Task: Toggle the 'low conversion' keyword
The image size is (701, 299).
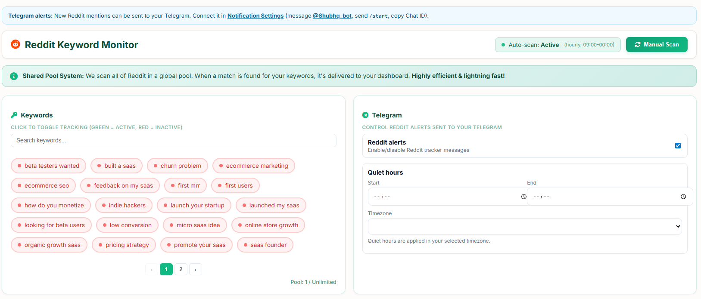Action: (127, 225)
